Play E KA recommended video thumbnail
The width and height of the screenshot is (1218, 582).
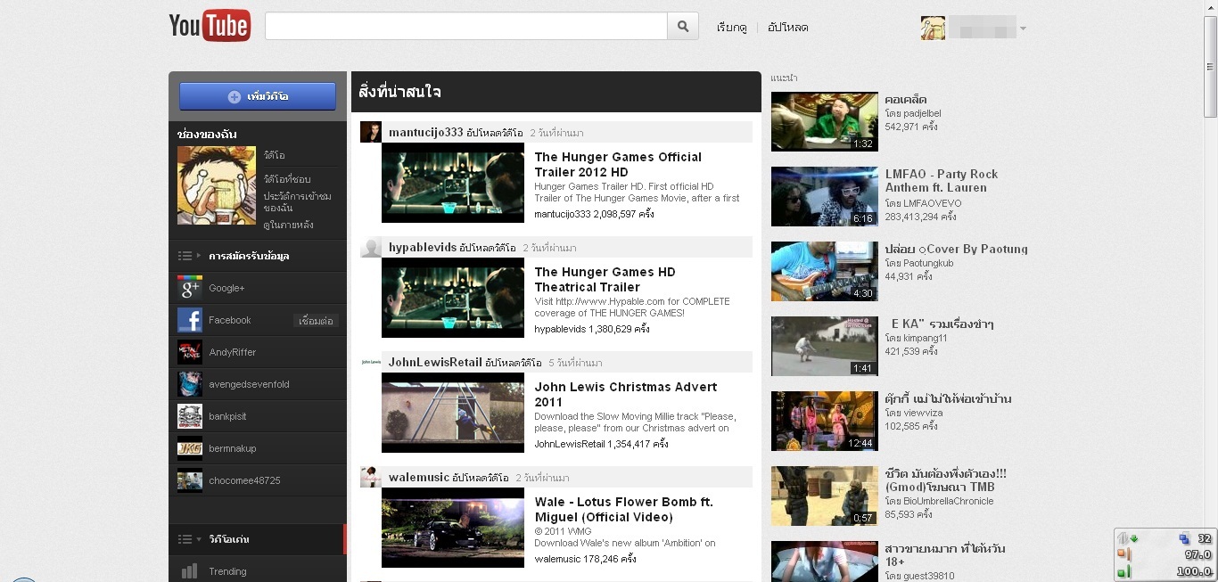[x=825, y=347]
